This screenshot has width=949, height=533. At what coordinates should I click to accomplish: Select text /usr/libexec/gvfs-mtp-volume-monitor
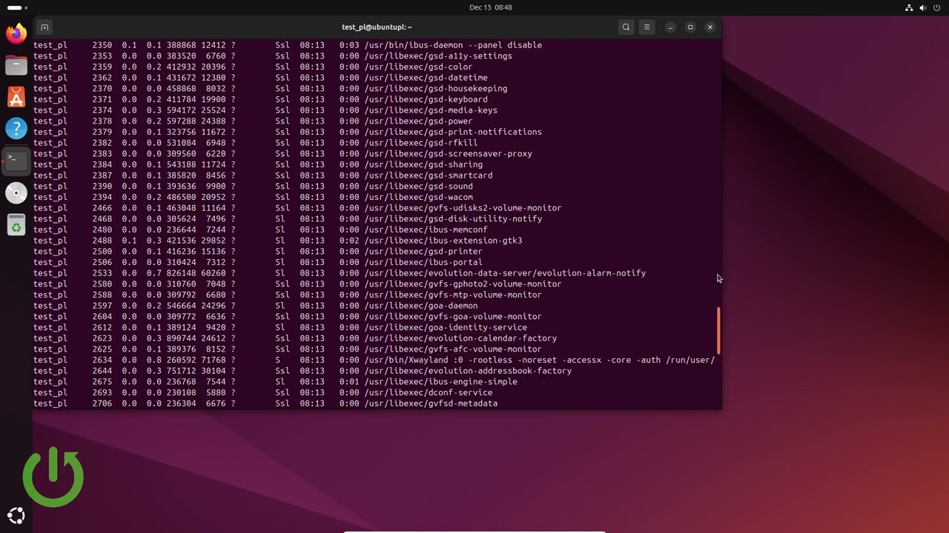tap(453, 295)
